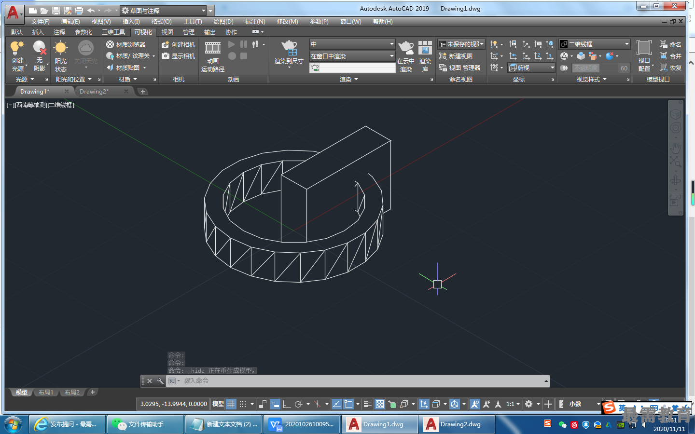Image resolution: width=695 pixels, height=434 pixels.
Task: Toggle dynamic input in status bar
Action: [275, 404]
